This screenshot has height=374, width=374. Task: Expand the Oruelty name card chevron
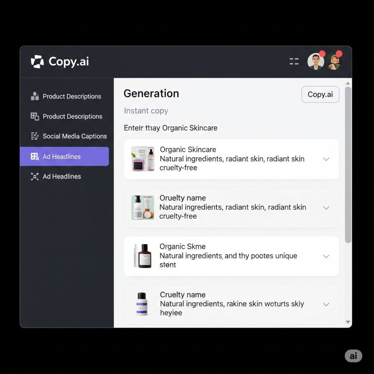326,208
